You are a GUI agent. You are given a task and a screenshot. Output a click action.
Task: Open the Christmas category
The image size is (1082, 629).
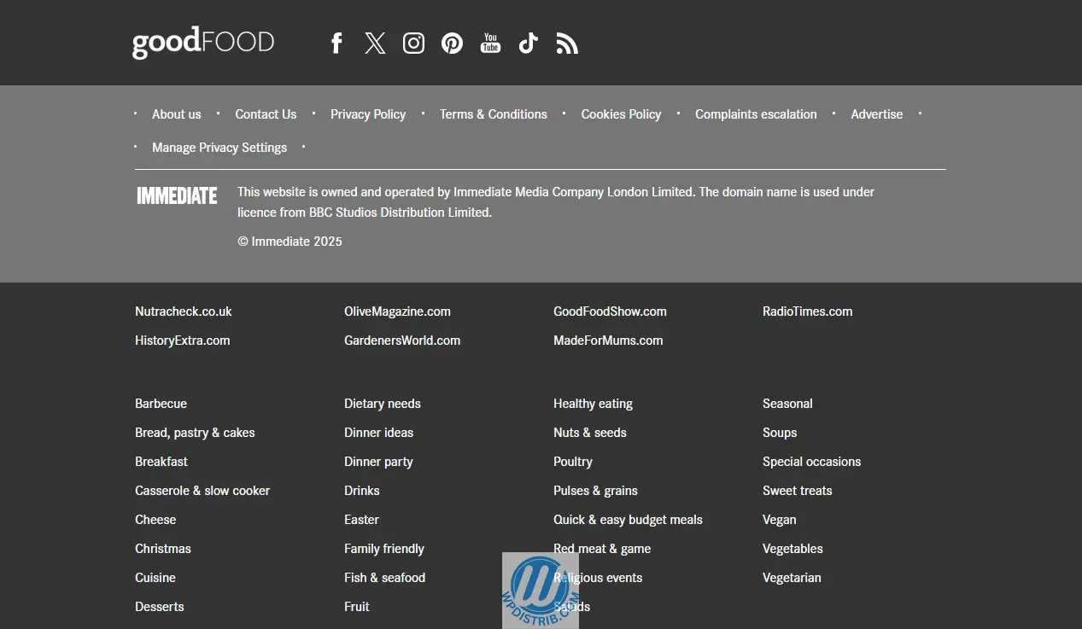click(163, 549)
